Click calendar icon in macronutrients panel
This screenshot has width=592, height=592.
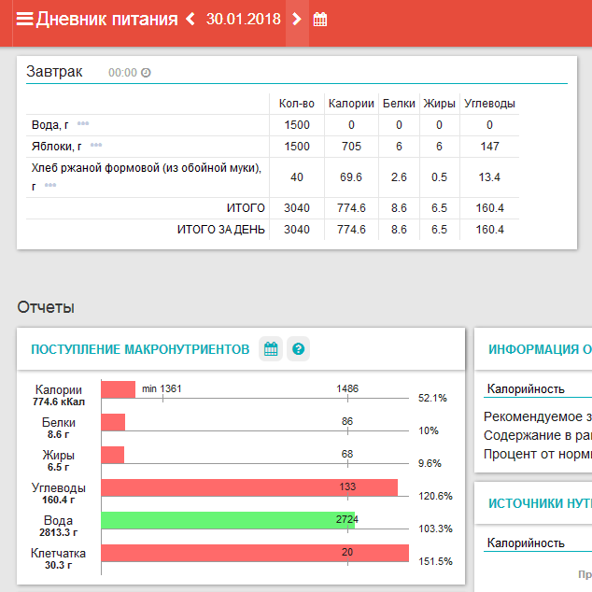click(x=271, y=349)
